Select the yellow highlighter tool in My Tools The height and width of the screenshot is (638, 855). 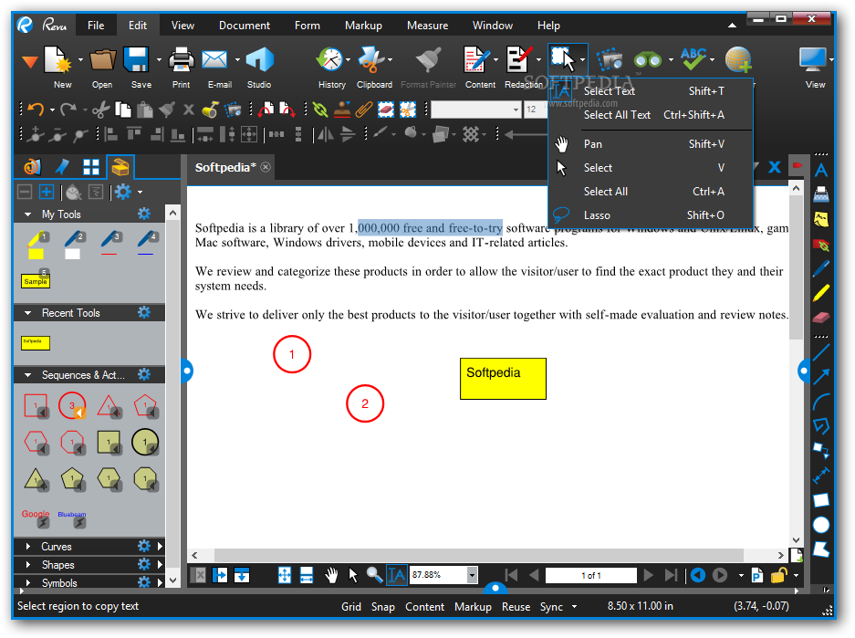pyautogui.click(x=36, y=246)
